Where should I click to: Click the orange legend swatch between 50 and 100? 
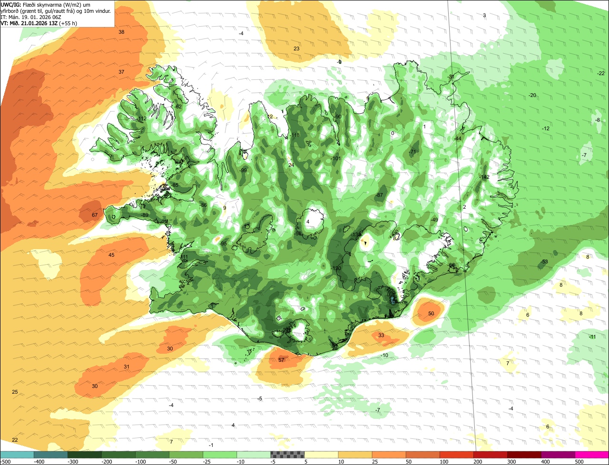coord(423,455)
